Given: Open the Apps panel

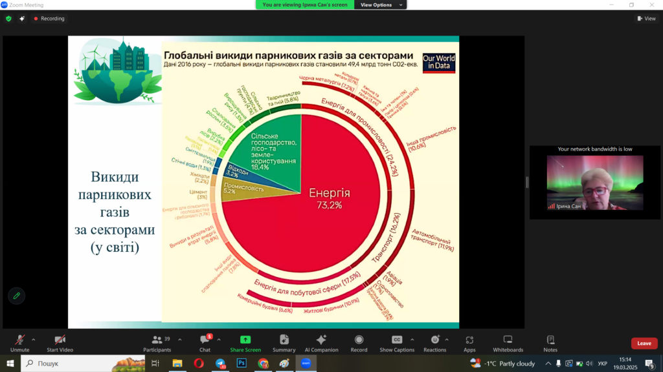Looking at the screenshot, I should tap(469, 343).
